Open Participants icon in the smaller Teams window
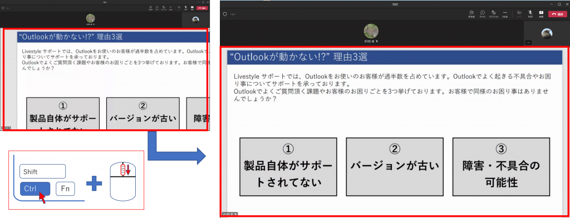 point(150,8)
